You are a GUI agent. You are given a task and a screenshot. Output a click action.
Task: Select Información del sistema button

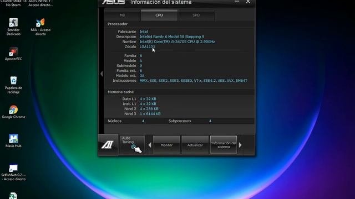pyautogui.click(x=224, y=145)
